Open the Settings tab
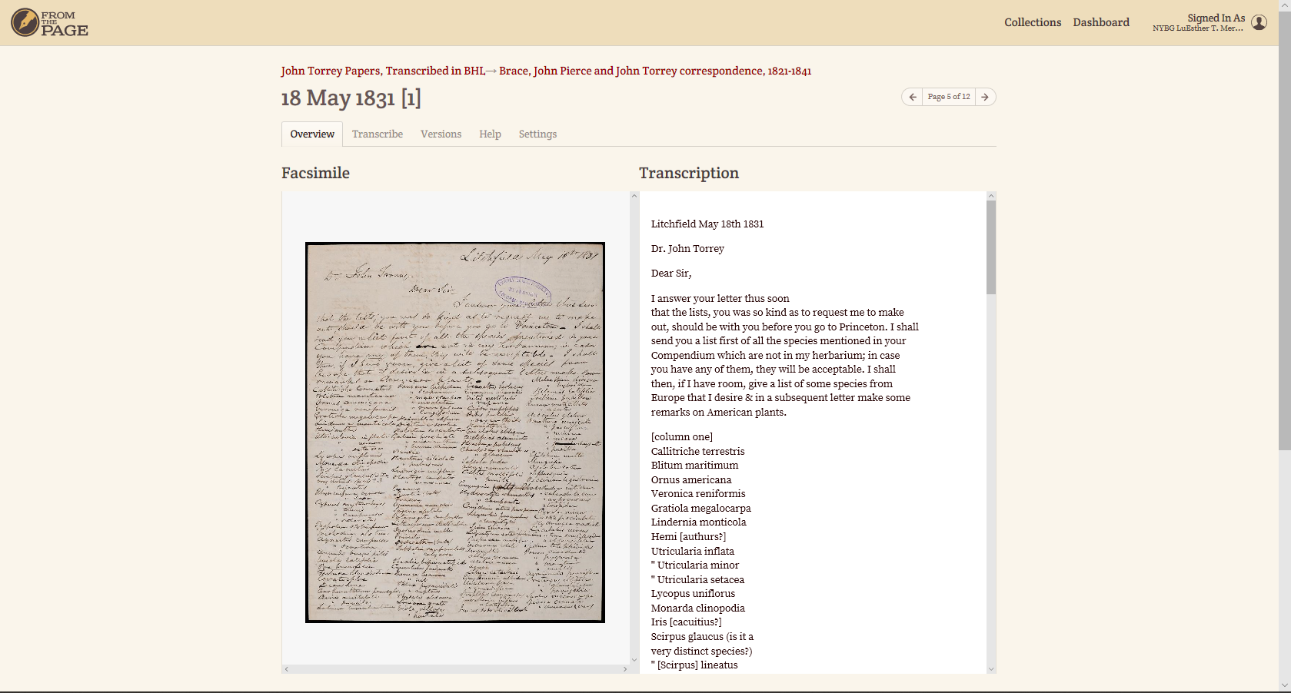Screen dimensions: 1291x693 (537, 134)
